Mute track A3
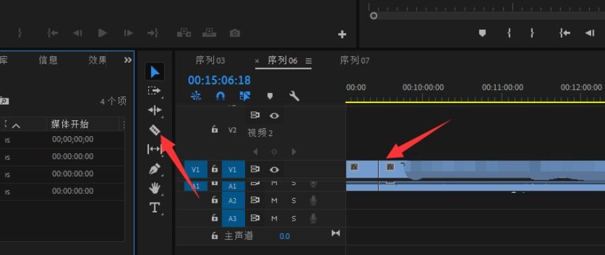Screen dimensions: 605x255 tap(274, 219)
